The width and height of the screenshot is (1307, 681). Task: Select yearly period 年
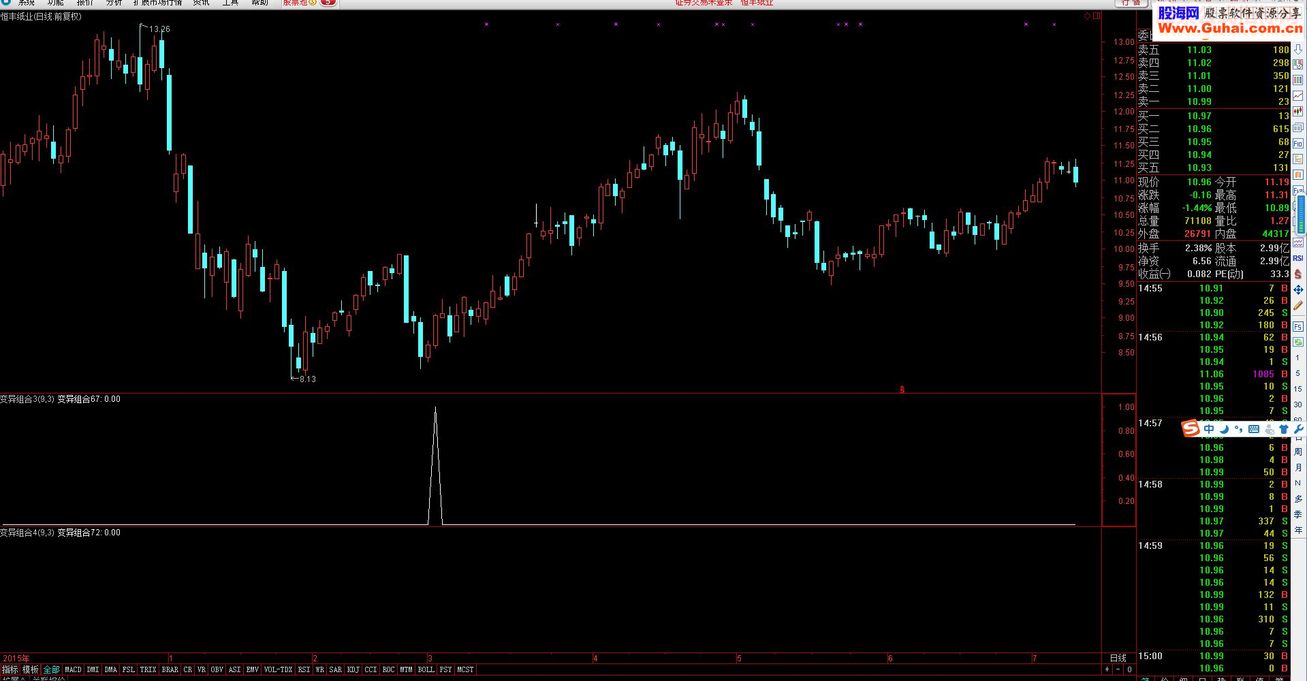1297,530
